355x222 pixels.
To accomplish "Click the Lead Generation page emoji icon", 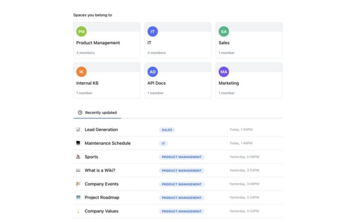I will coord(78,130).
